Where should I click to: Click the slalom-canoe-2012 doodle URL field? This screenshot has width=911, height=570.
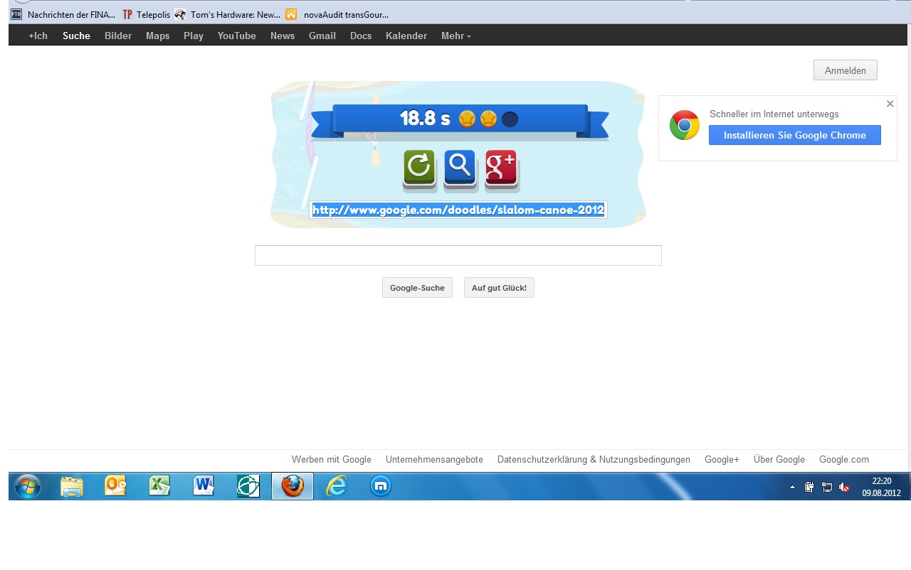pos(458,210)
